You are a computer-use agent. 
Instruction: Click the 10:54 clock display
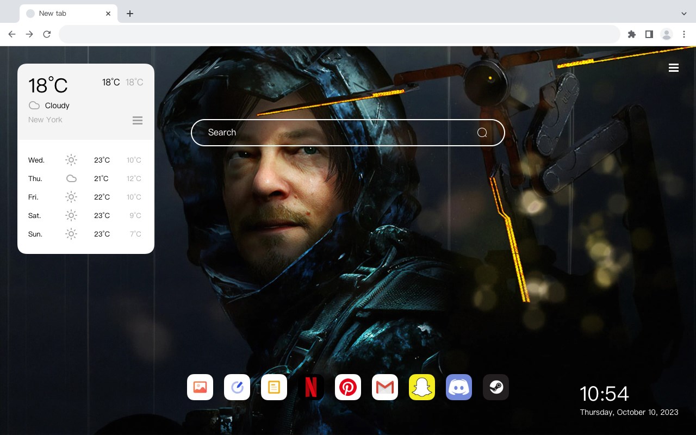coord(604,394)
